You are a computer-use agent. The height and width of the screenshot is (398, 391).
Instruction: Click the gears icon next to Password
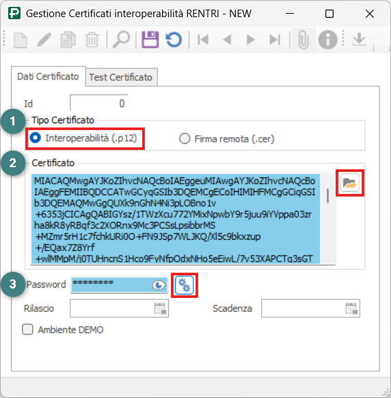(184, 285)
